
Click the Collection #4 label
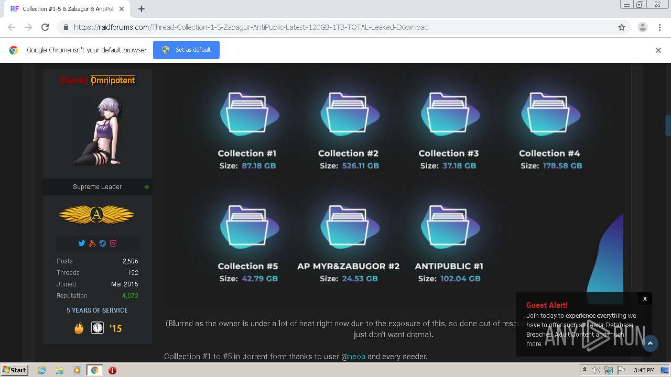[x=549, y=153]
